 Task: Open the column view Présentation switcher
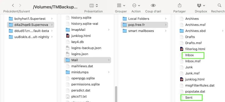tap(94, 6)
